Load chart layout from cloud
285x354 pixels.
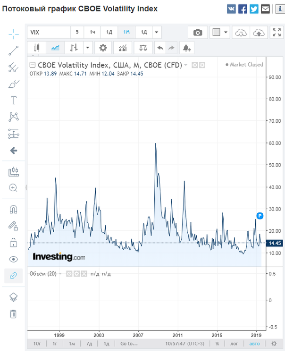pyautogui.click(x=241, y=32)
